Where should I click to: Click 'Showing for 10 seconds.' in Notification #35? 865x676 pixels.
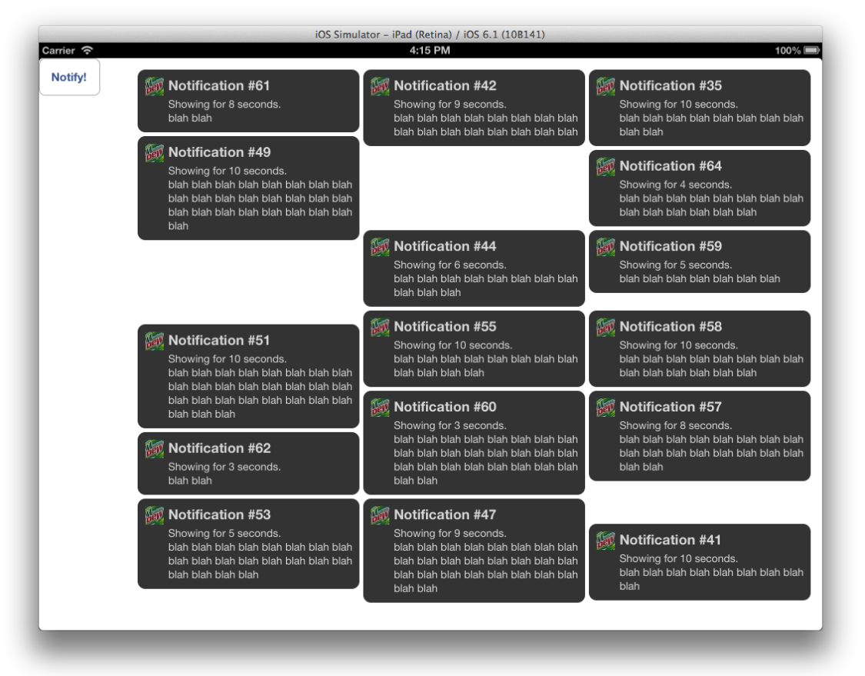coord(678,105)
